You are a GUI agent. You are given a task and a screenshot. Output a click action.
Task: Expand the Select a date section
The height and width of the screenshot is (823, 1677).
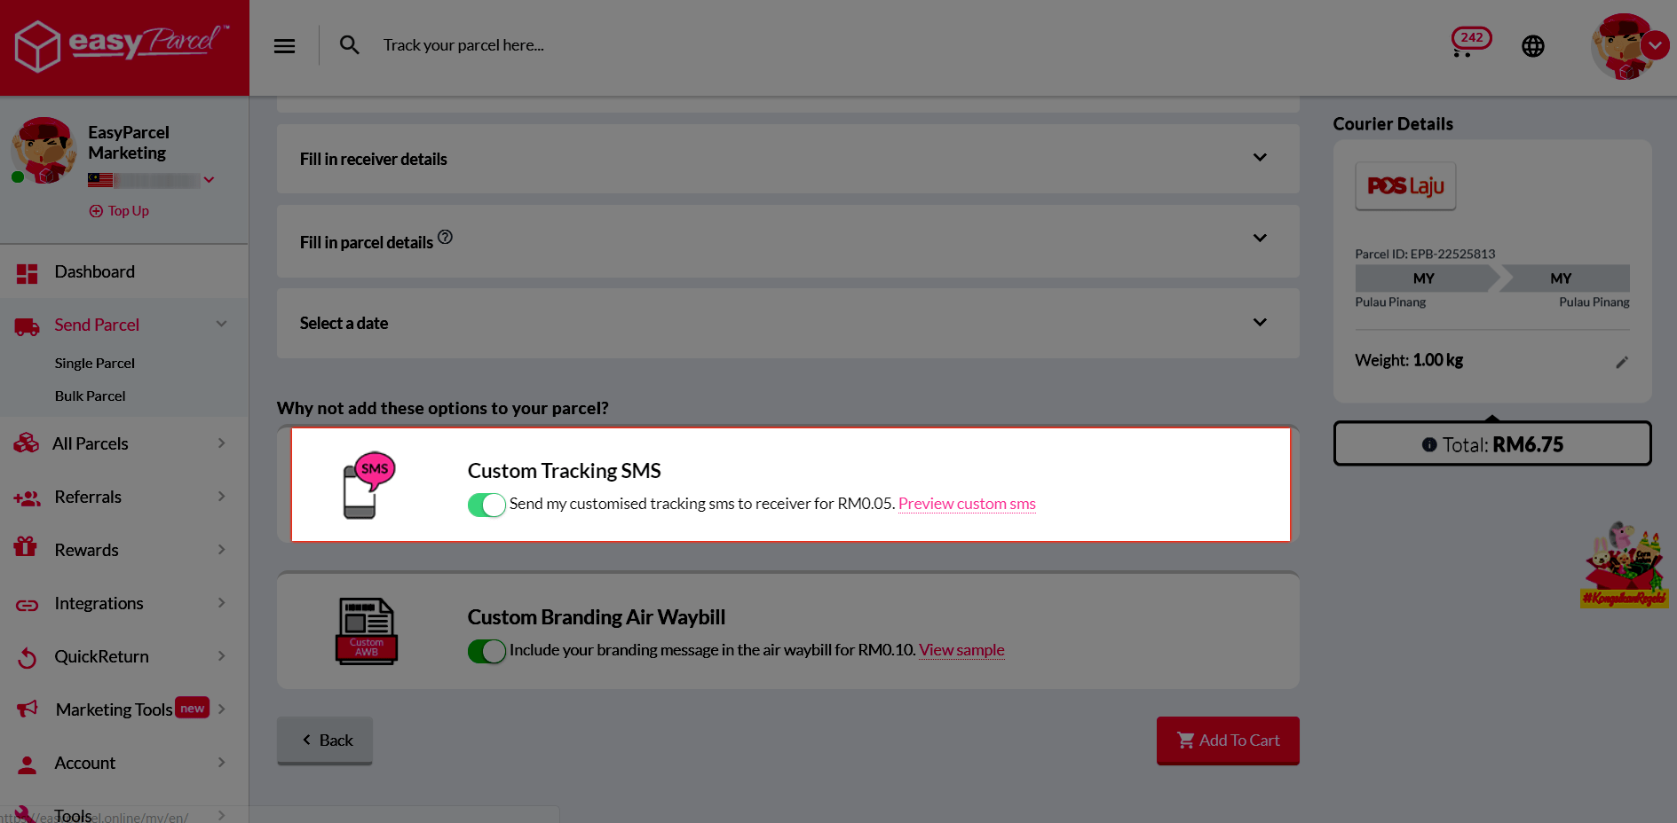(1260, 323)
